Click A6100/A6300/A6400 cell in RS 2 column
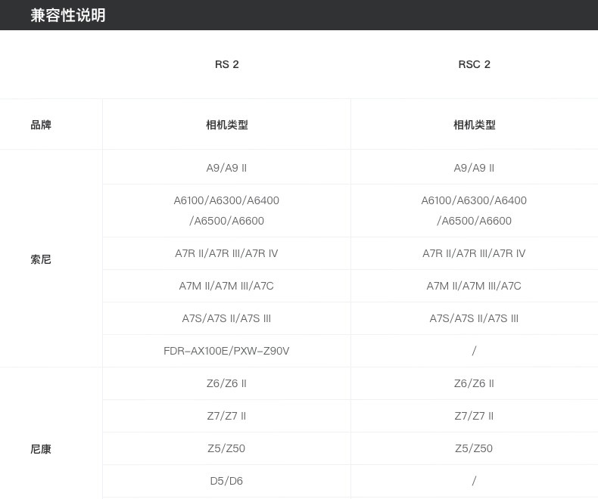The height and width of the screenshot is (499, 598). coord(226,210)
